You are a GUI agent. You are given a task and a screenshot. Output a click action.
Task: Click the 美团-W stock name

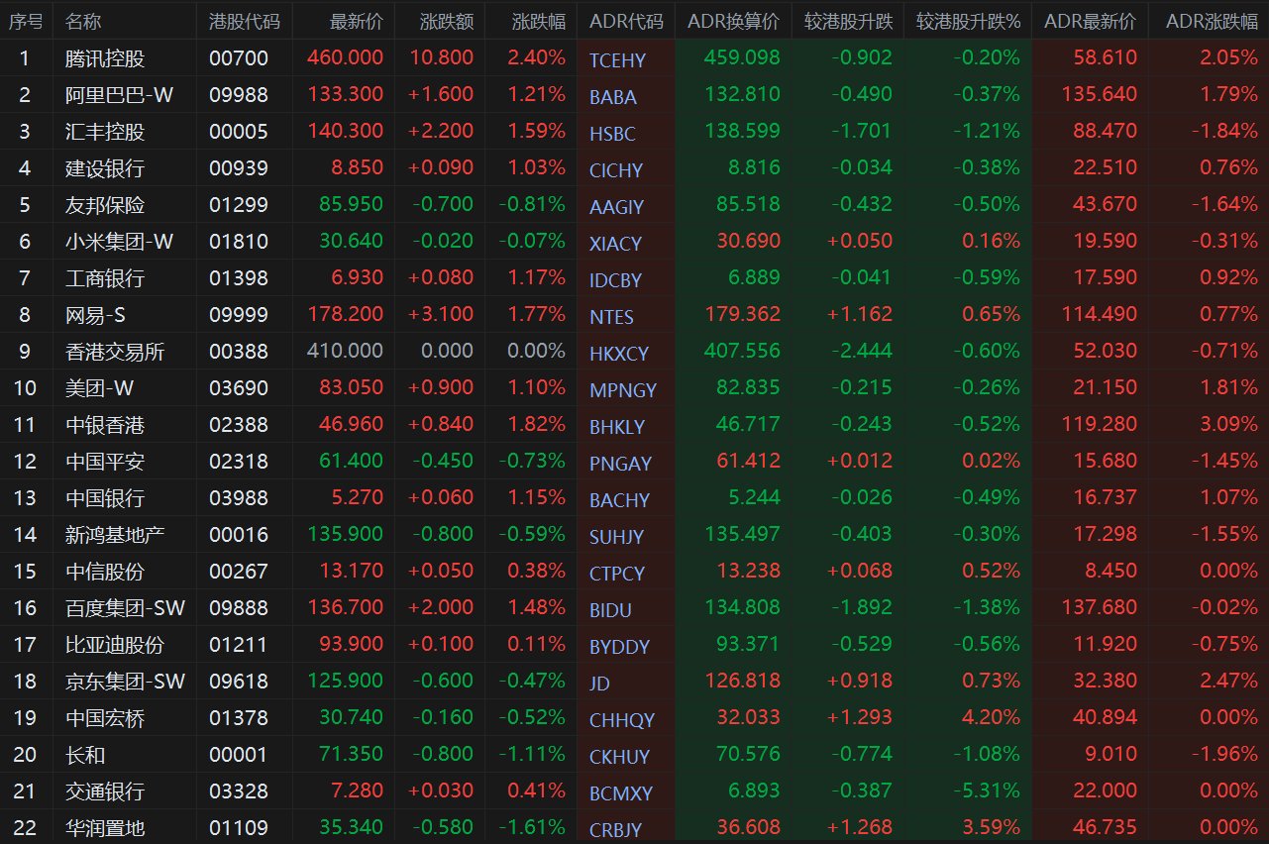pos(98,388)
